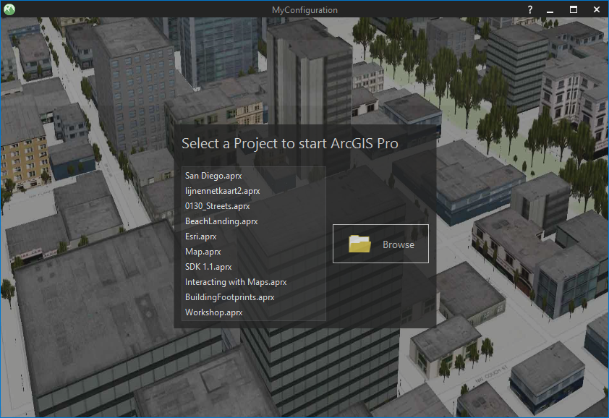Click the Browse button to locate a project

(380, 244)
